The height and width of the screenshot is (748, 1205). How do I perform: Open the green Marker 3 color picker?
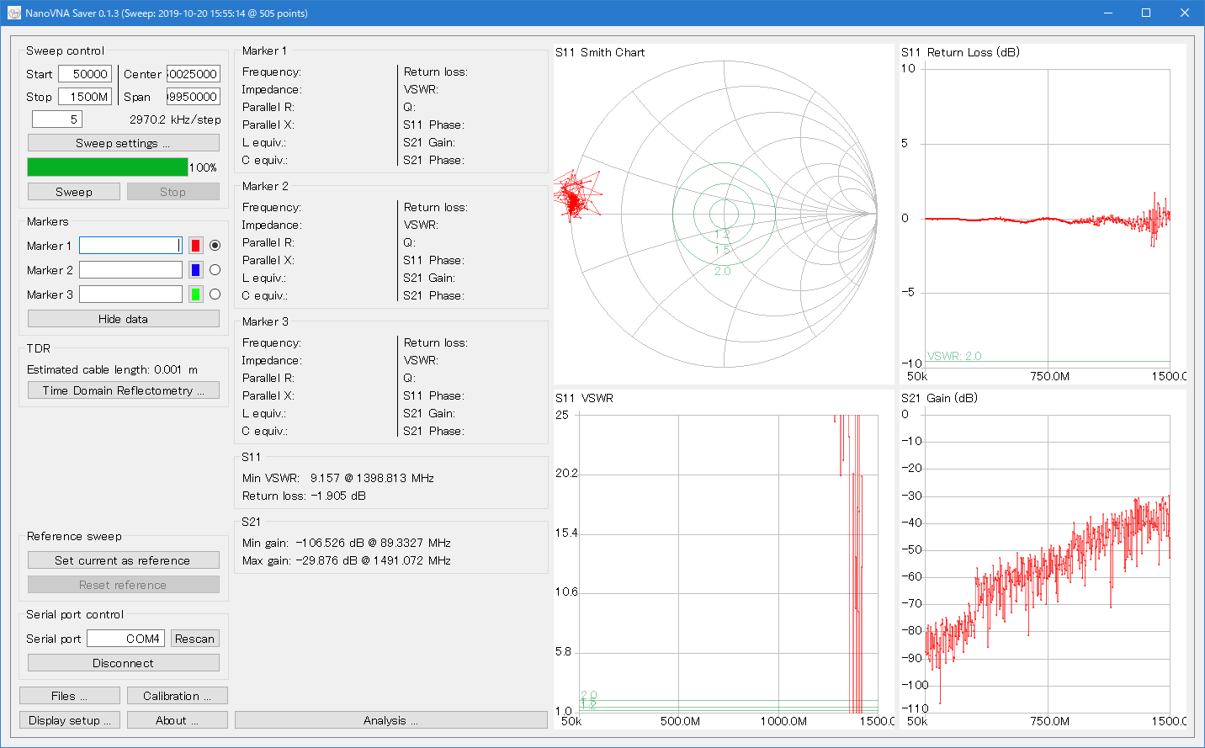pyautogui.click(x=195, y=294)
